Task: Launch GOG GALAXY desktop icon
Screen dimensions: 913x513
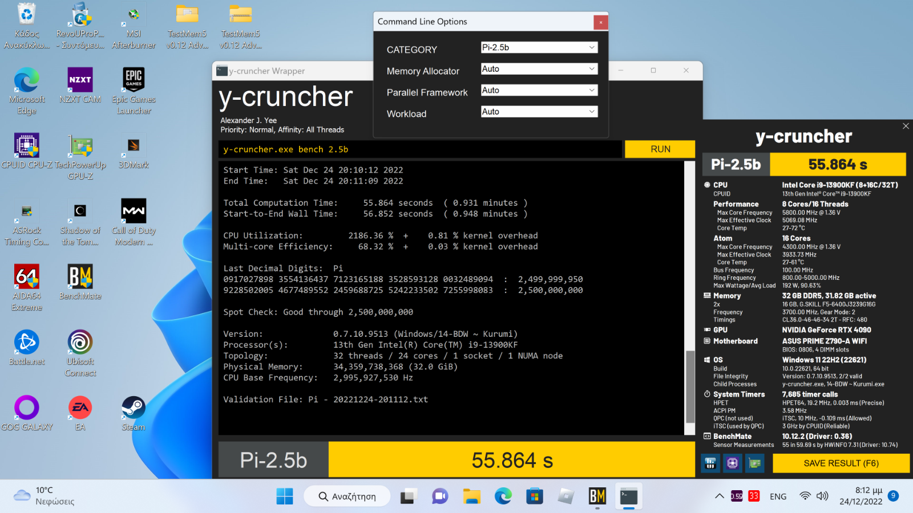Action: (x=27, y=413)
